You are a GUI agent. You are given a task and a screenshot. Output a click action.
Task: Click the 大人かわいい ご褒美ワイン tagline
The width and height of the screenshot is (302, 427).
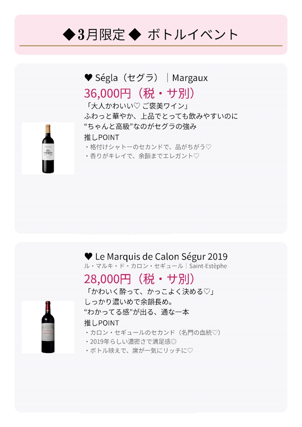coord(137,106)
